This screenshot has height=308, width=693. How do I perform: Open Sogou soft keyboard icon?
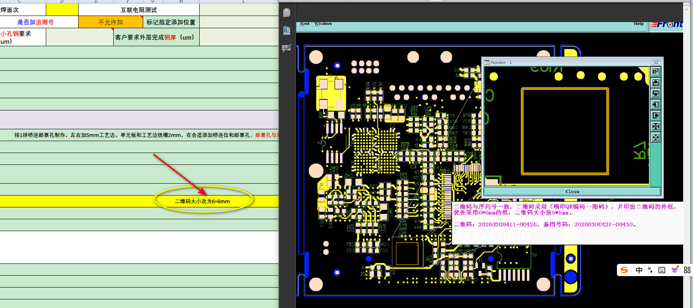pyautogui.click(x=662, y=270)
